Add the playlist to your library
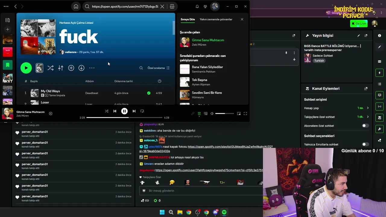 click(x=71, y=68)
